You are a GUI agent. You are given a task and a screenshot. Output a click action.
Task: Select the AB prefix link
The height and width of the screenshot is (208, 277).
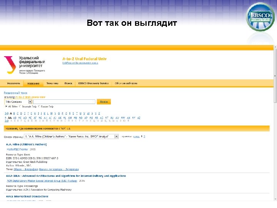click(15, 118)
